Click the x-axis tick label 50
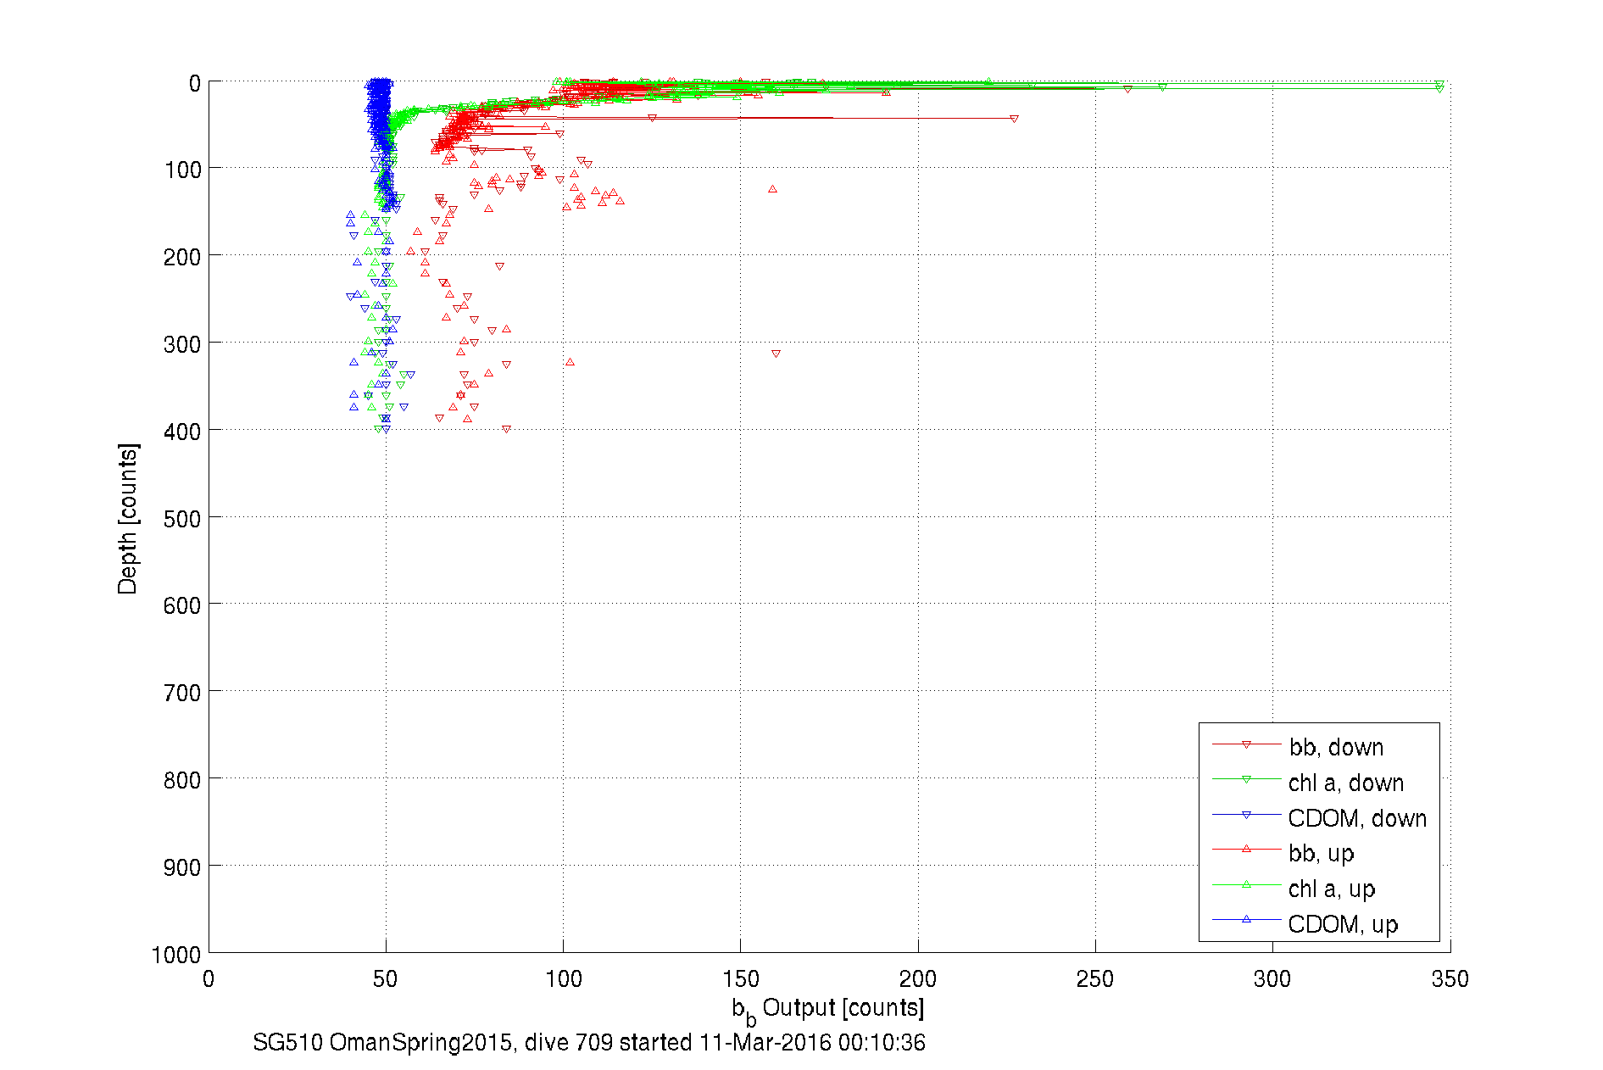The width and height of the screenshot is (1603, 1070). [386, 978]
